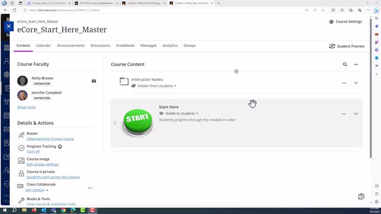The width and height of the screenshot is (381, 214).
Task: Open the Gradebook tab
Action: (x=125, y=45)
